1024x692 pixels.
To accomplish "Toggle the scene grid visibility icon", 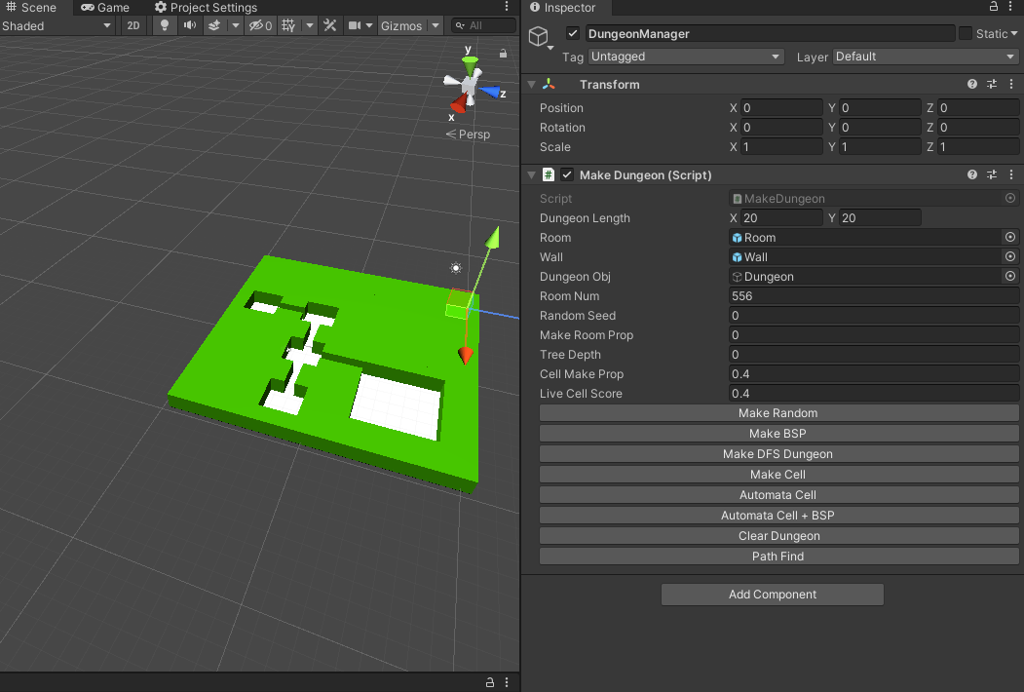I will 288,25.
